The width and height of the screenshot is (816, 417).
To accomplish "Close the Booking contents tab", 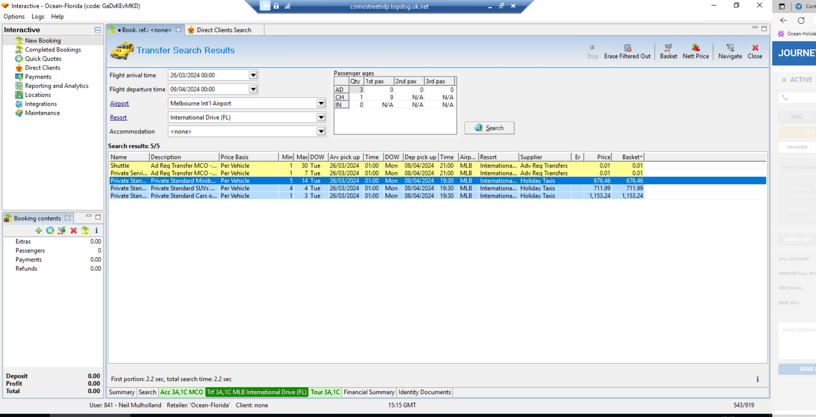I will coord(68,218).
